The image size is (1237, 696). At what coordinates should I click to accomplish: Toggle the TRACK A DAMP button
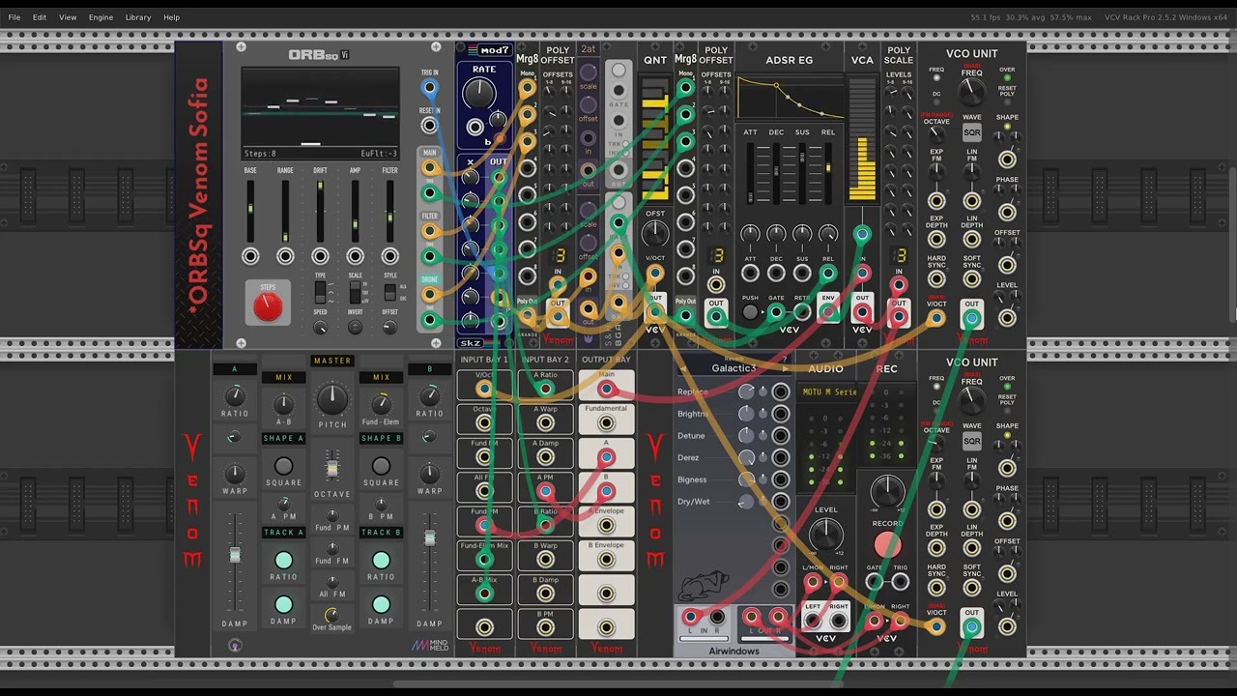(x=283, y=605)
